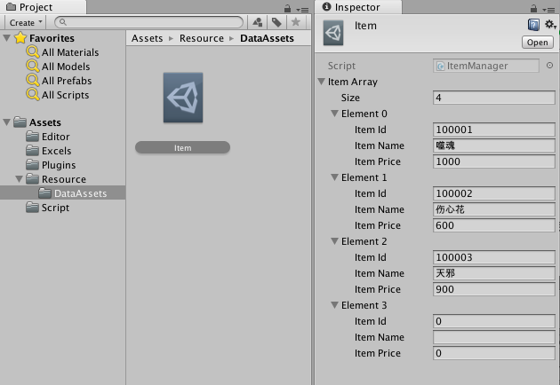Click the search by label tag icon

(x=276, y=22)
